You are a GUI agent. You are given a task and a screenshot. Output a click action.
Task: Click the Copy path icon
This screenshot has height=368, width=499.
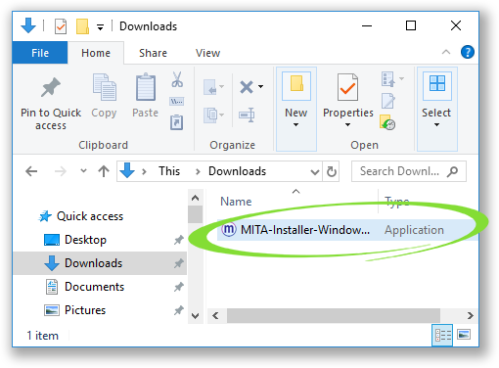177,102
